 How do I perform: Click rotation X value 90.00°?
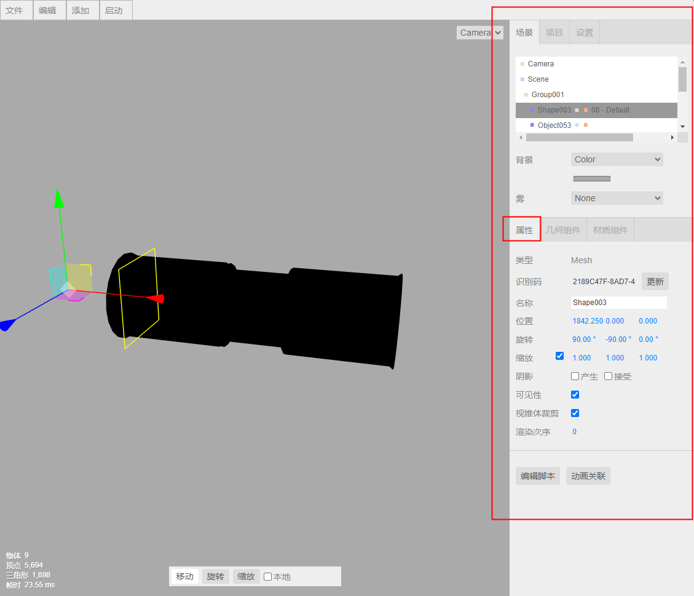[584, 339]
